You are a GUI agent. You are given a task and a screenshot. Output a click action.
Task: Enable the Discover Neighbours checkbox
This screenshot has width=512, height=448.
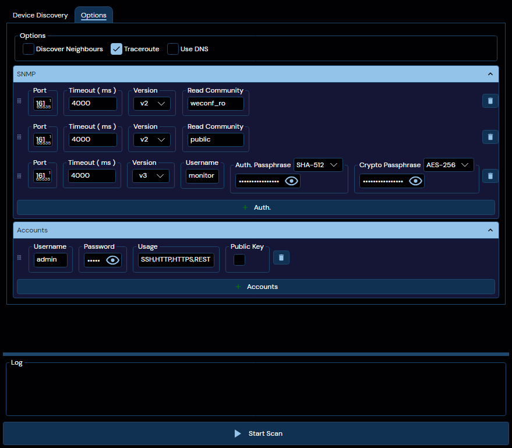29,49
